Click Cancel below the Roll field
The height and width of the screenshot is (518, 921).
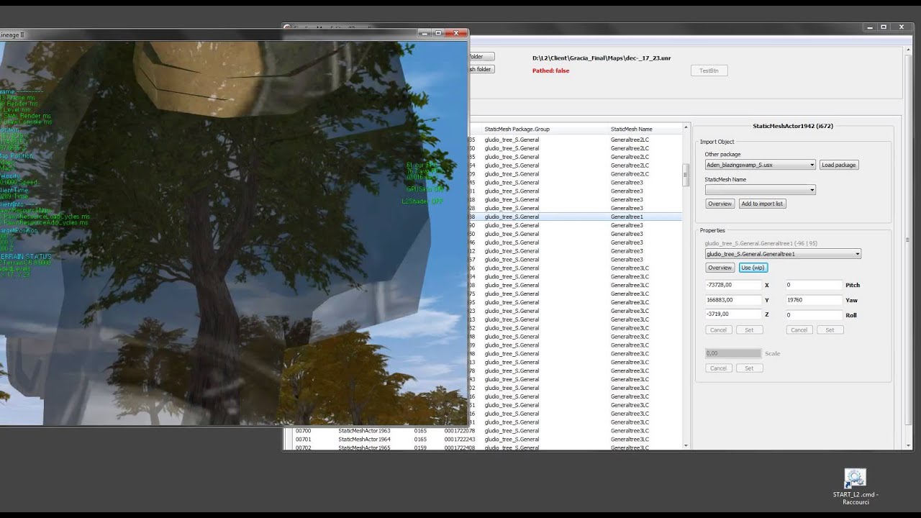799,330
